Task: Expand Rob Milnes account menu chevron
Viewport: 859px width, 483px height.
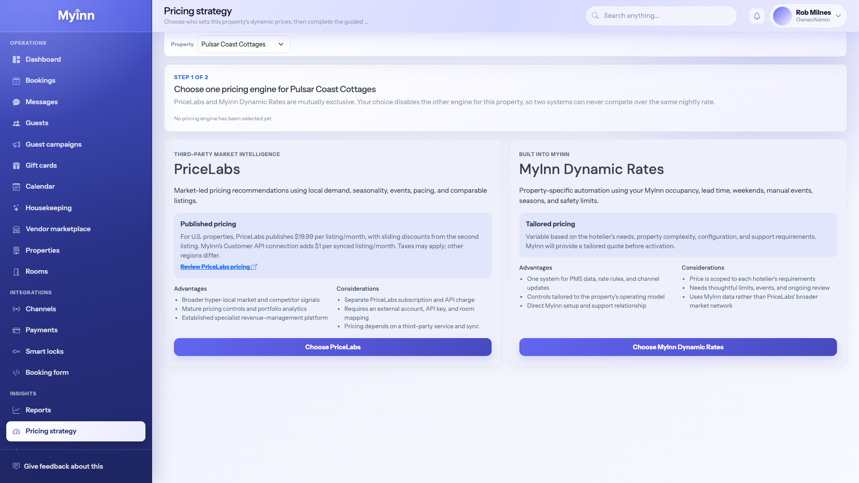Action: point(838,16)
